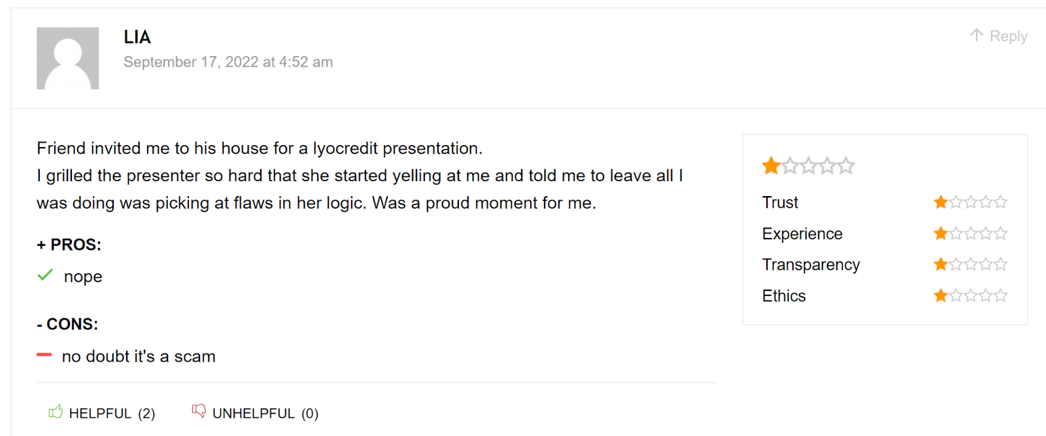Click the Trust rating stars
The height and width of the screenshot is (436, 1046).
point(970,203)
